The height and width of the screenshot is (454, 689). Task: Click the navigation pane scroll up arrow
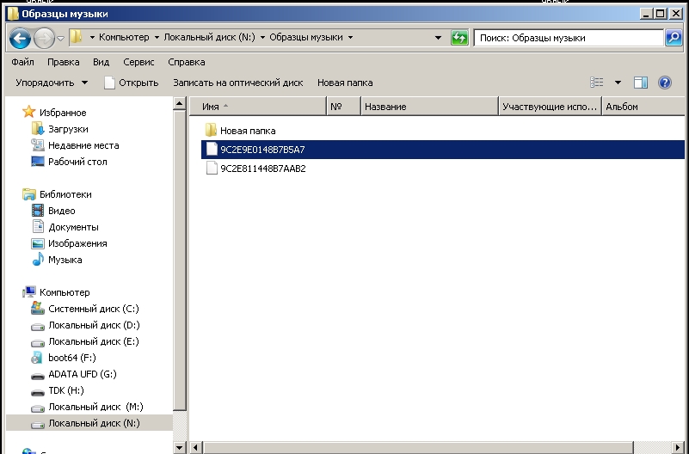(x=179, y=104)
